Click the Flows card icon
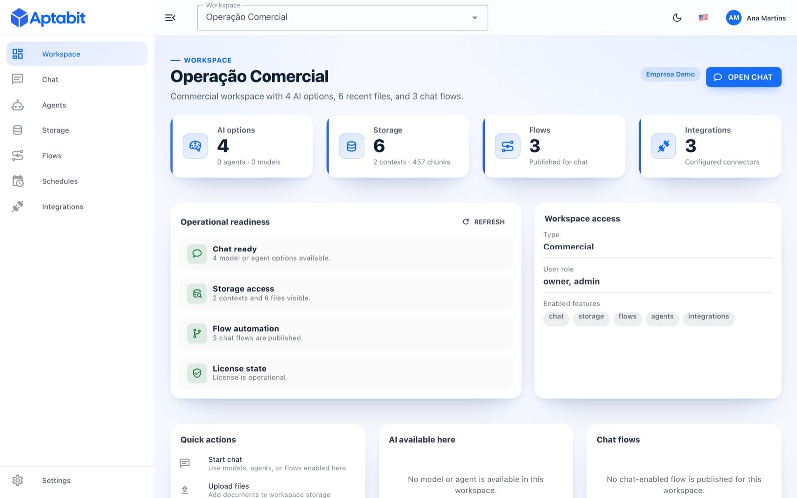797x498 pixels. coord(507,146)
